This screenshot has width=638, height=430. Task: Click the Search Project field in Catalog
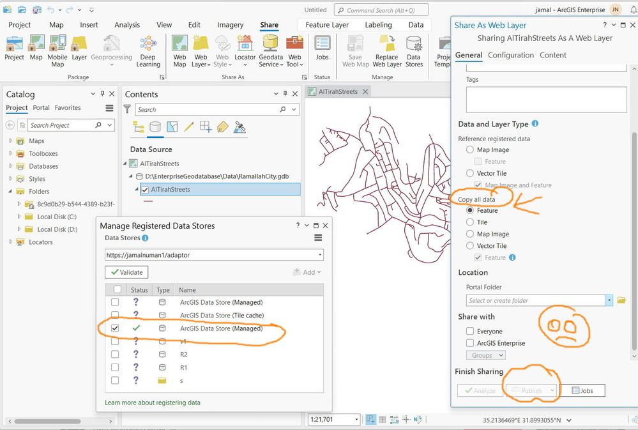pyautogui.click(x=61, y=125)
